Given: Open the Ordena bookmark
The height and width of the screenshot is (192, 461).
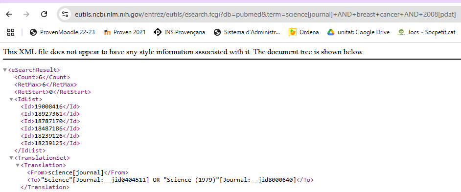Looking at the screenshot, I should click(304, 32).
